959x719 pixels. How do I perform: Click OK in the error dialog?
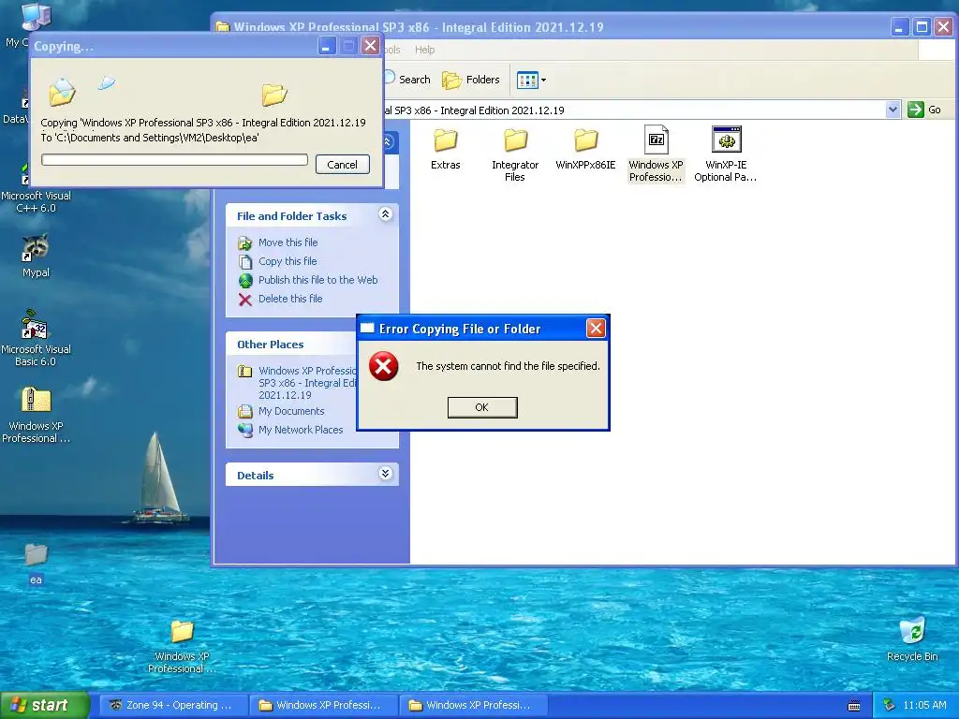(x=482, y=407)
